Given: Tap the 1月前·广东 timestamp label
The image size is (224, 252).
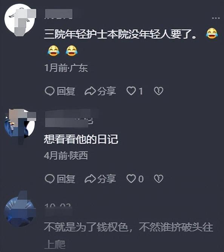Looking at the screenshot, I should click(x=66, y=68).
